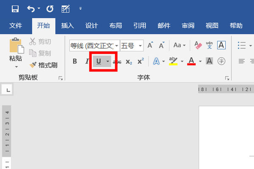Open the text effects dropdown arrow
Image resolution: width=254 pixels, height=169 pixels.
tap(163, 61)
